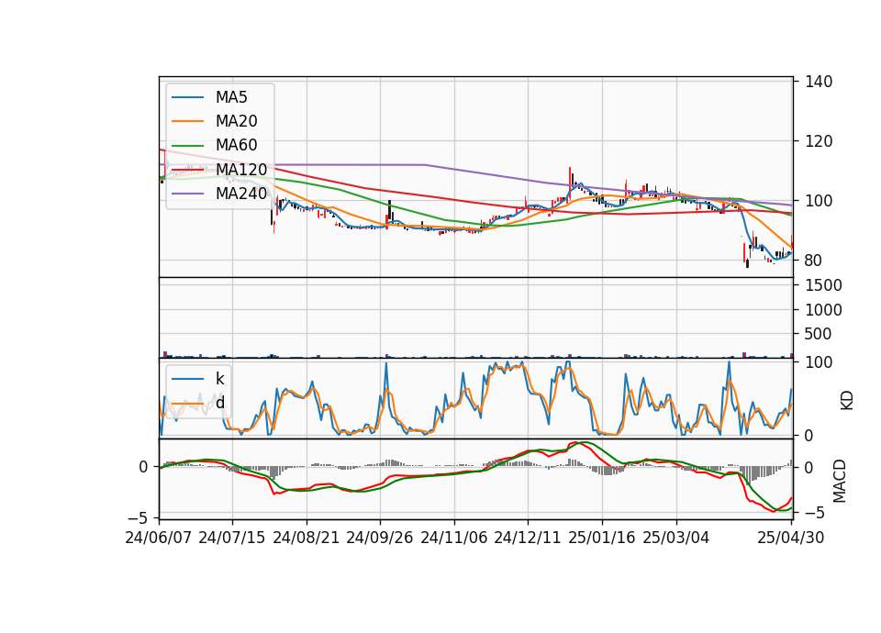Click the orange MA20 legend line sample
Screen dimensions: 881x633
[x=187, y=121]
